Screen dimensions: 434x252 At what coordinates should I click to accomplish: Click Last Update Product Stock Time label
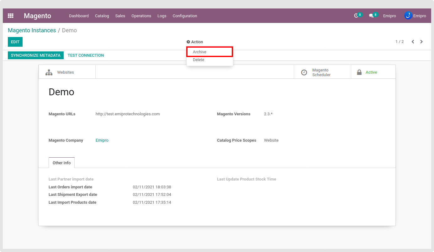click(x=246, y=179)
